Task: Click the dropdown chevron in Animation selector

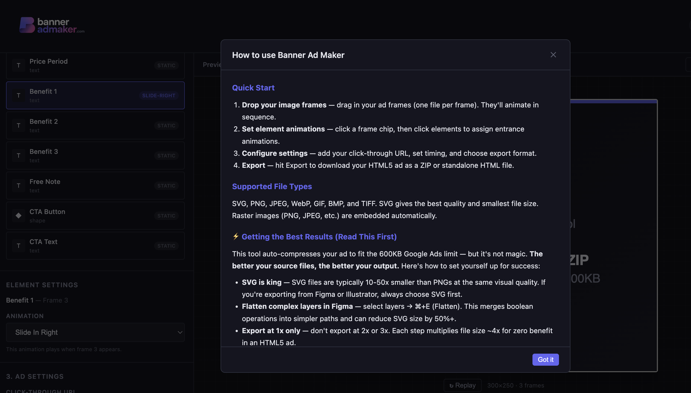Action: pos(180,332)
